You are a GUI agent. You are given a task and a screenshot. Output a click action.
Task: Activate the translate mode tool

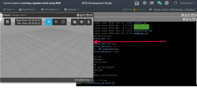(x=56, y=22)
